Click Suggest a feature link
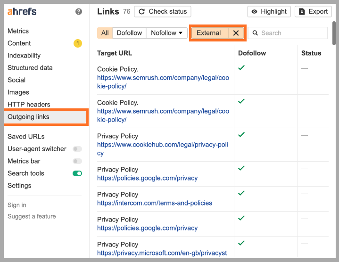Screen dimensions: 339x262 pyautogui.click(x=32, y=216)
